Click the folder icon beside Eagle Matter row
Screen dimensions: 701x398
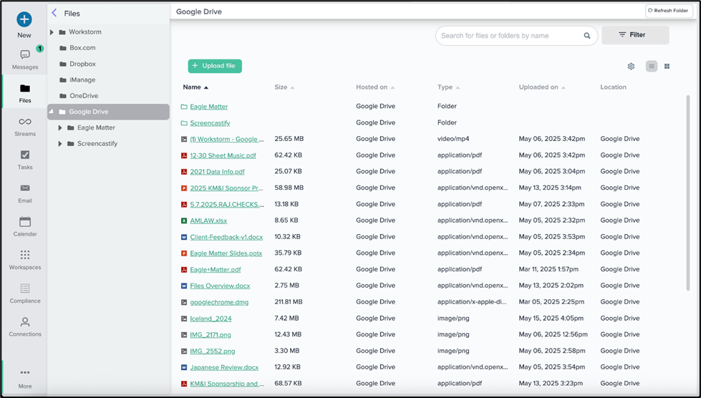coord(184,107)
